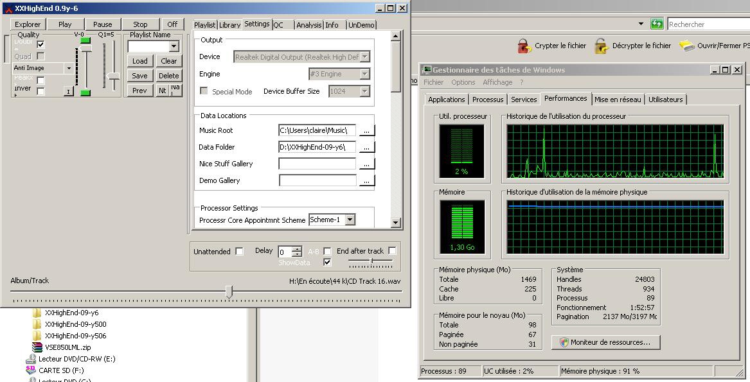The height and width of the screenshot is (382, 750).
Task: Click the Load playlist button
Action: pos(139,61)
